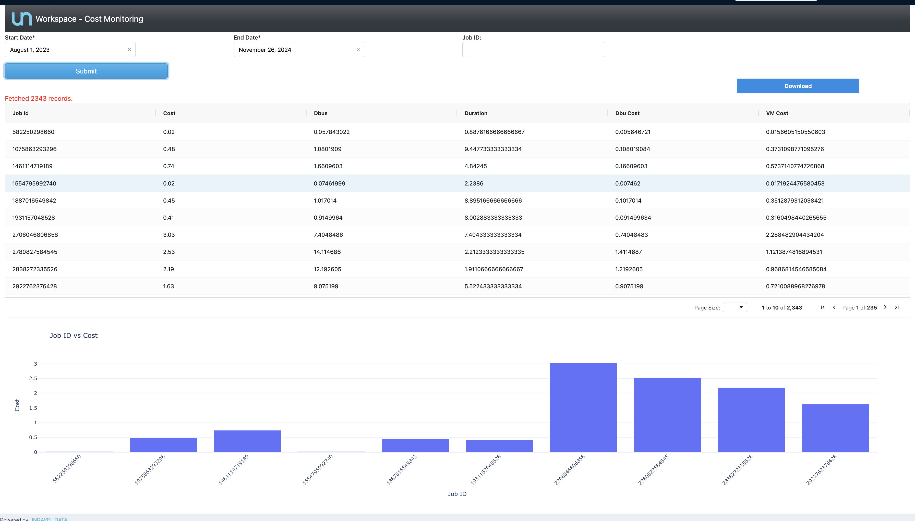Clear the Start Date with its X icon
The height and width of the screenshot is (521, 915).
coord(129,50)
